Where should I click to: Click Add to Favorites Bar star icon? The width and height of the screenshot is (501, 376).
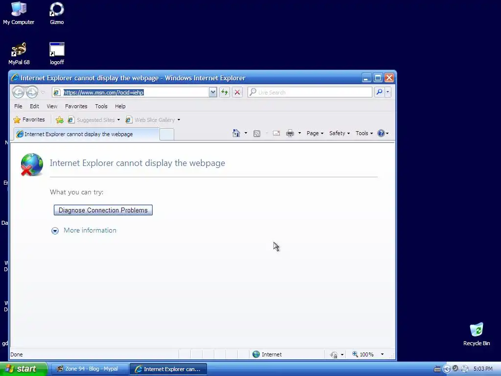(x=59, y=120)
